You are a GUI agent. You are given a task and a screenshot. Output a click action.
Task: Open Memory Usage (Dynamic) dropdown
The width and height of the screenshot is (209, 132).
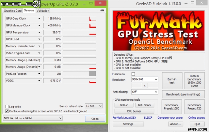pos(39,67)
